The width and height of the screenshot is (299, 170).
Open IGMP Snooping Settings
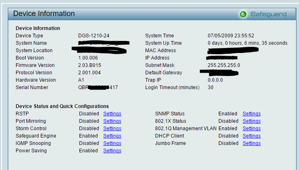pyautogui.click(x=112, y=143)
